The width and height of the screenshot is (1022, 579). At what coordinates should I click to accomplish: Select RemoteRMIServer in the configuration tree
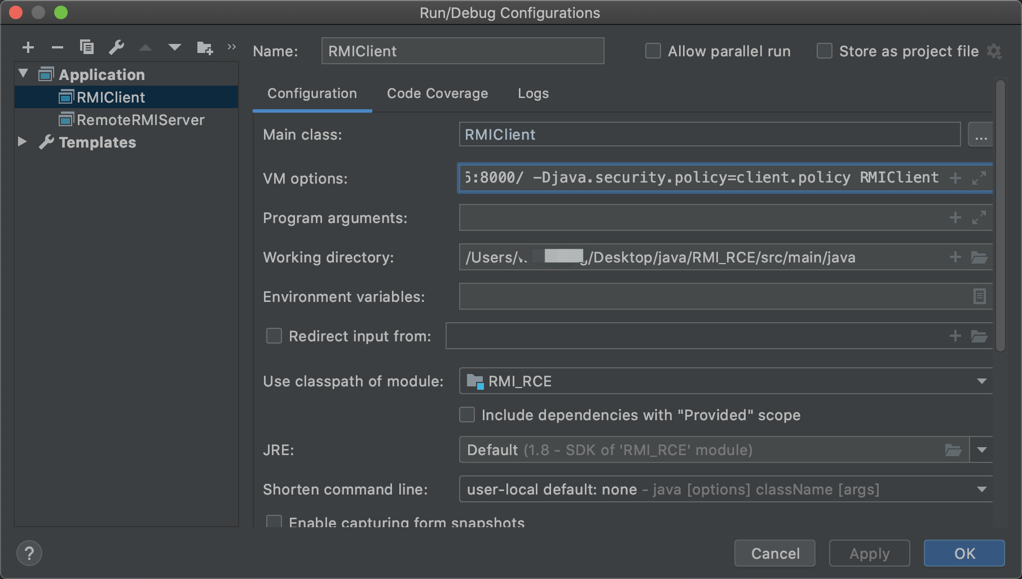coord(140,120)
